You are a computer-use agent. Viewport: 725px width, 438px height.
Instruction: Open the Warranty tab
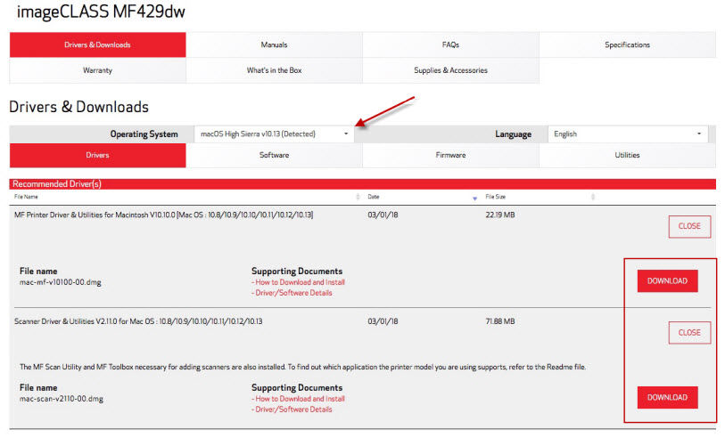97,70
